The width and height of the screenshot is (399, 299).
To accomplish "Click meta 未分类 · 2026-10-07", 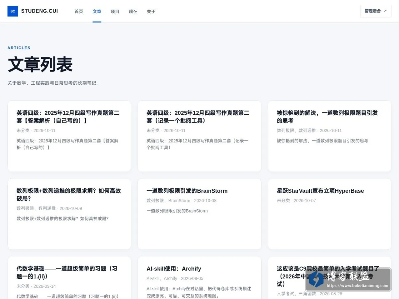I will tap(296, 201).
